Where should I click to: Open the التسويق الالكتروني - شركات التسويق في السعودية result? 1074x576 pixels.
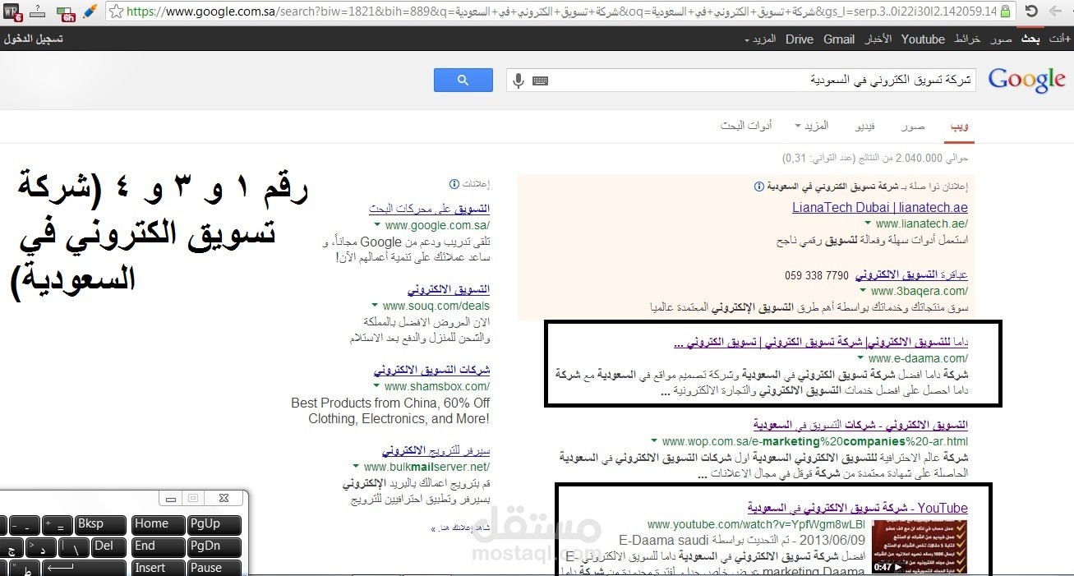click(x=860, y=425)
